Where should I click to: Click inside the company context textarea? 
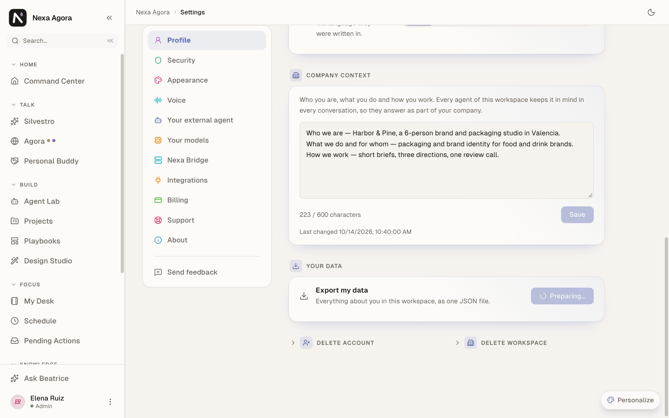(446, 160)
